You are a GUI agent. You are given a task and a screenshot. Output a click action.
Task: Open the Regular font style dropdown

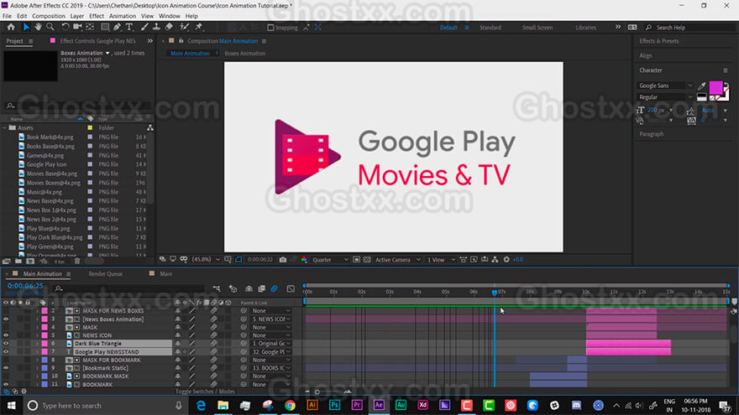coord(665,97)
